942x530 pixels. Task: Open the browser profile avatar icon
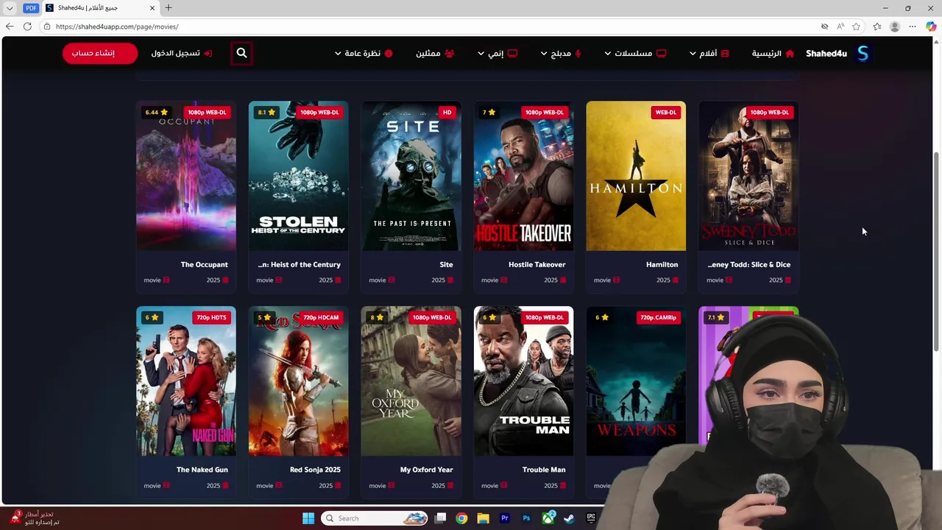pos(894,26)
